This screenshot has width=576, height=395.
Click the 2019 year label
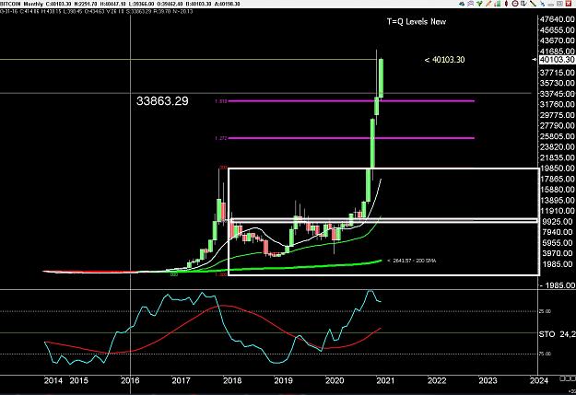coord(283,380)
